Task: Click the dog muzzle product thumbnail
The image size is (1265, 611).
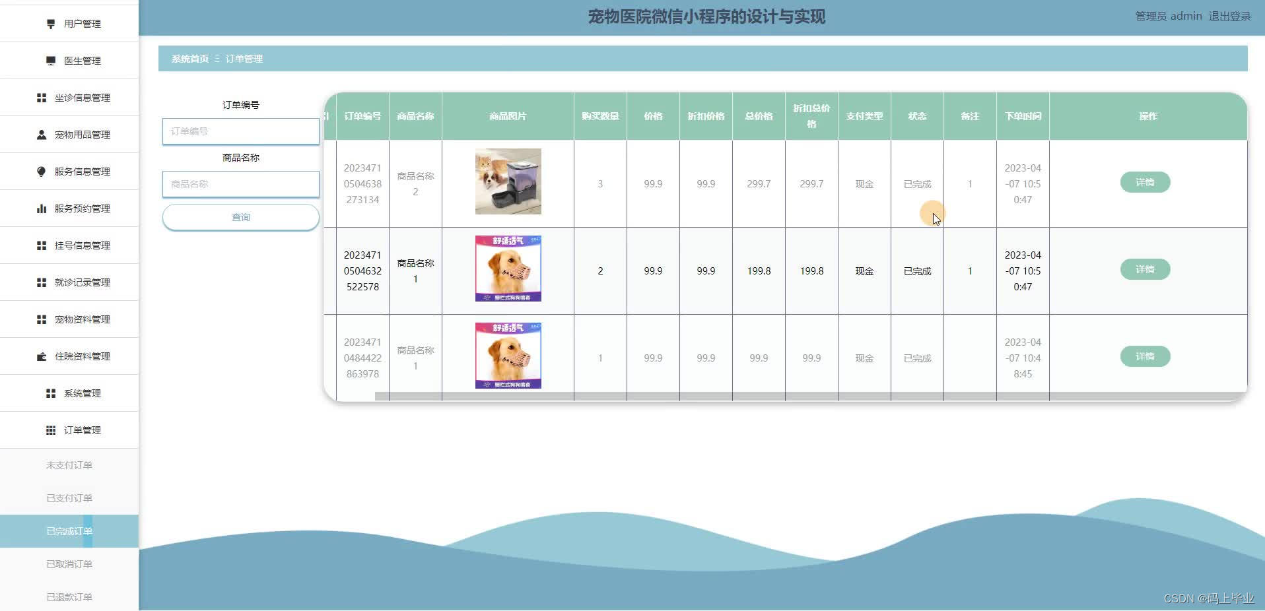Action: [507, 268]
